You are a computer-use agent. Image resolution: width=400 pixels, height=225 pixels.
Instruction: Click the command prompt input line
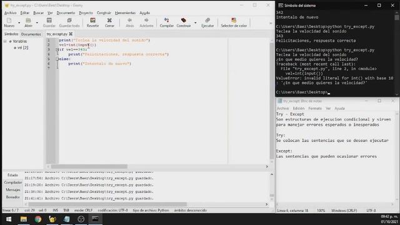[303, 92]
